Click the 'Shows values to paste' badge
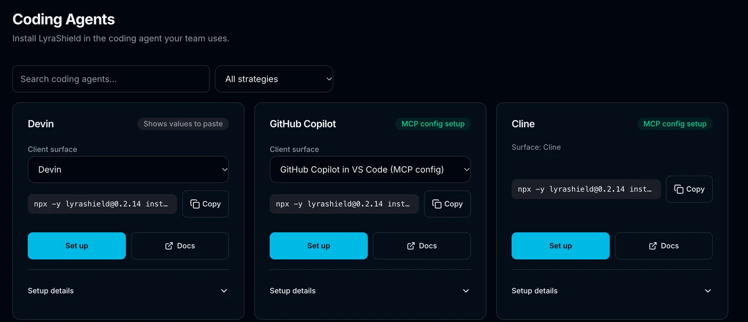 click(x=183, y=124)
